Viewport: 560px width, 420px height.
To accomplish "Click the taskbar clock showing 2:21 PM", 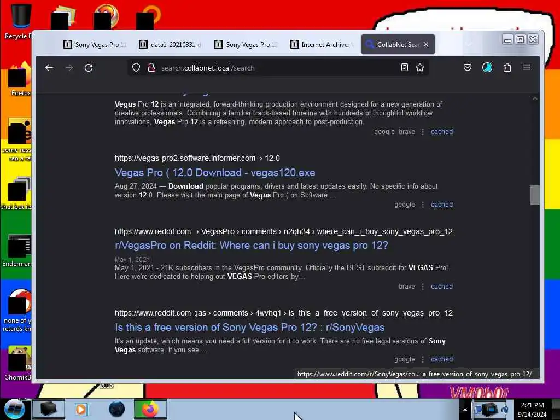I will tap(532, 410).
